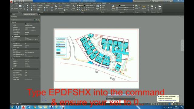194x109 pixels.
Task: Click the Scale tool
Action: (40, 10)
